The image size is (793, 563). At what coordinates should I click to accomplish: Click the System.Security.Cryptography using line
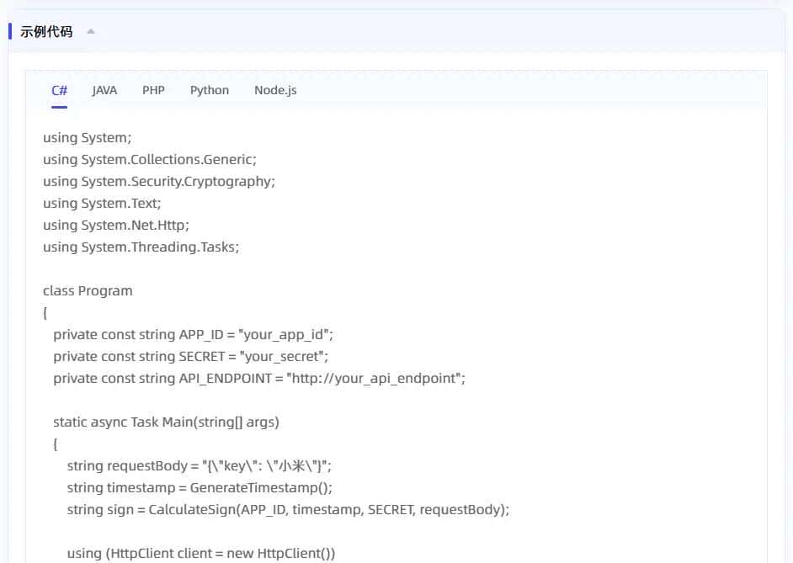coord(159,181)
